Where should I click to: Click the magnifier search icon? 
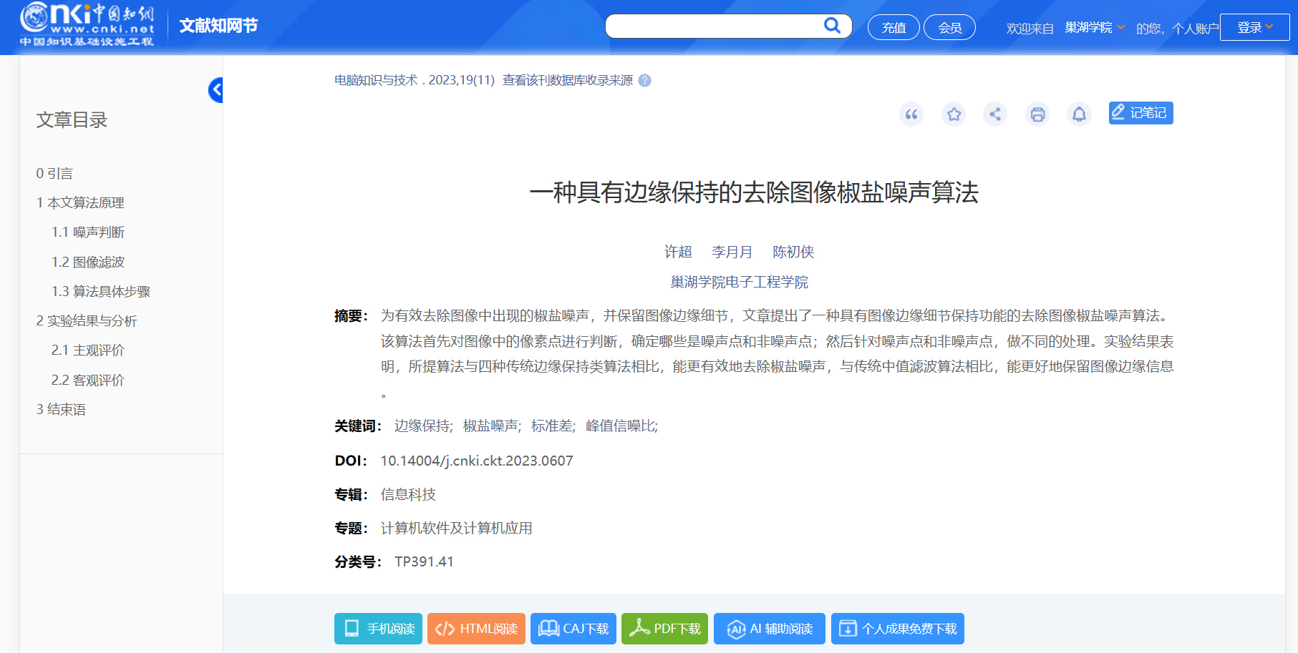[x=832, y=26]
